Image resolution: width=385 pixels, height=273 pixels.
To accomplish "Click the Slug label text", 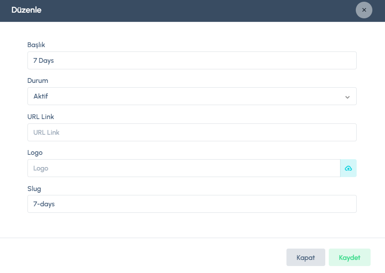I will [x=34, y=188].
